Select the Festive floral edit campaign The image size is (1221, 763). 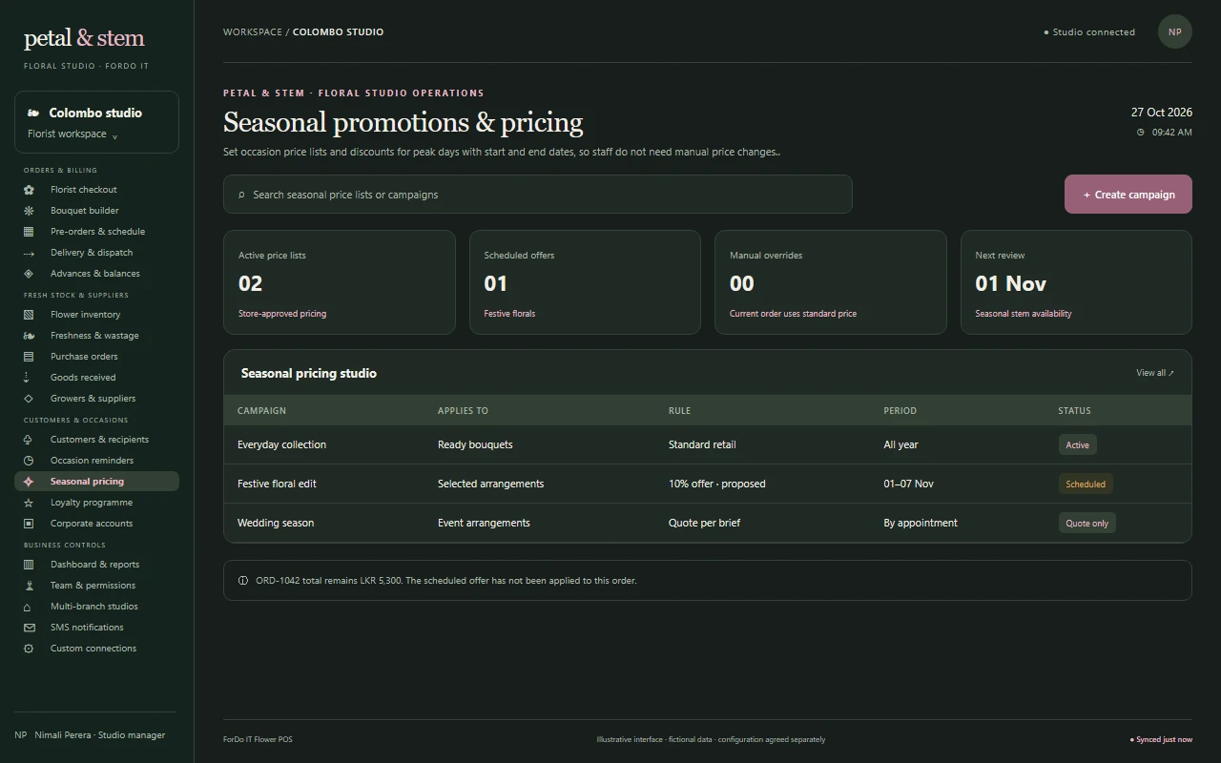tap(708, 484)
